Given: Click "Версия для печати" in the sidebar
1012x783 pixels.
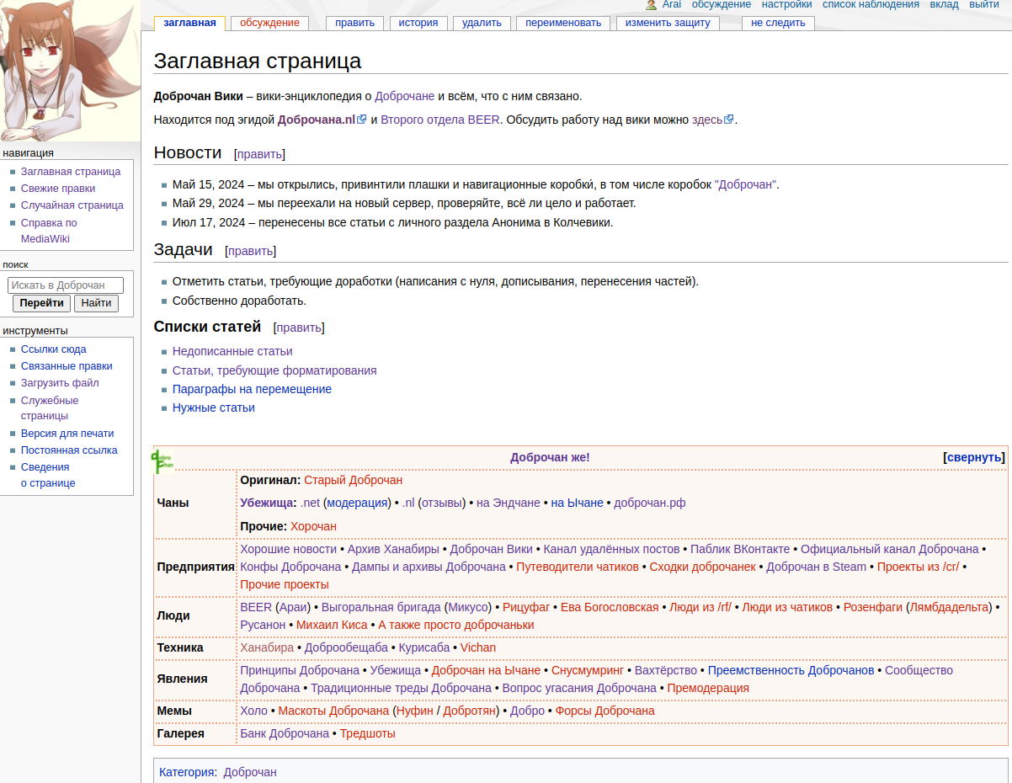Looking at the screenshot, I should [67, 434].
